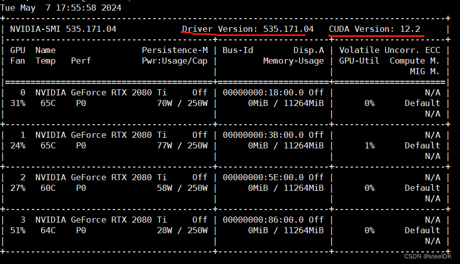Click the 'Temp' column header
The width and height of the screenshot is (460, 264).
[x=46, y=61]
